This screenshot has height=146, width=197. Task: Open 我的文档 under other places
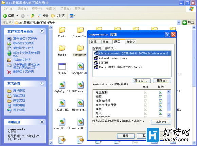[19, 96]
